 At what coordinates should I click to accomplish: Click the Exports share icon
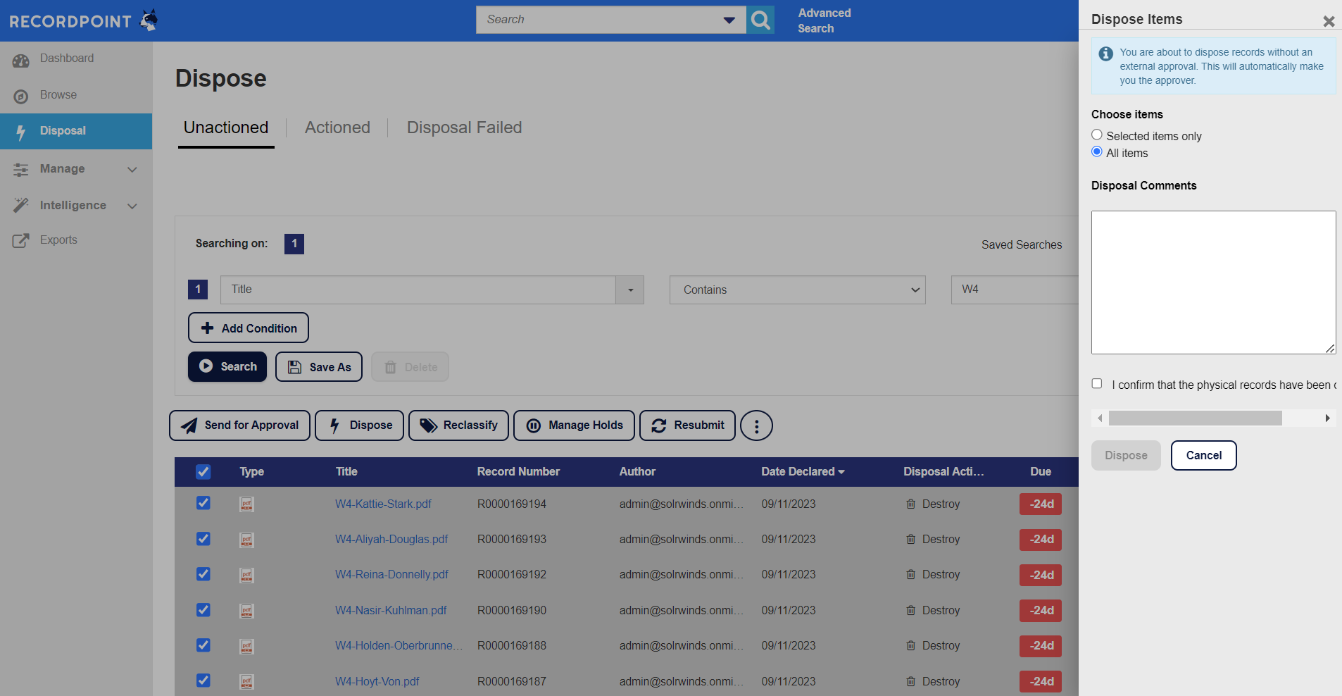click(x=21, y=241)
